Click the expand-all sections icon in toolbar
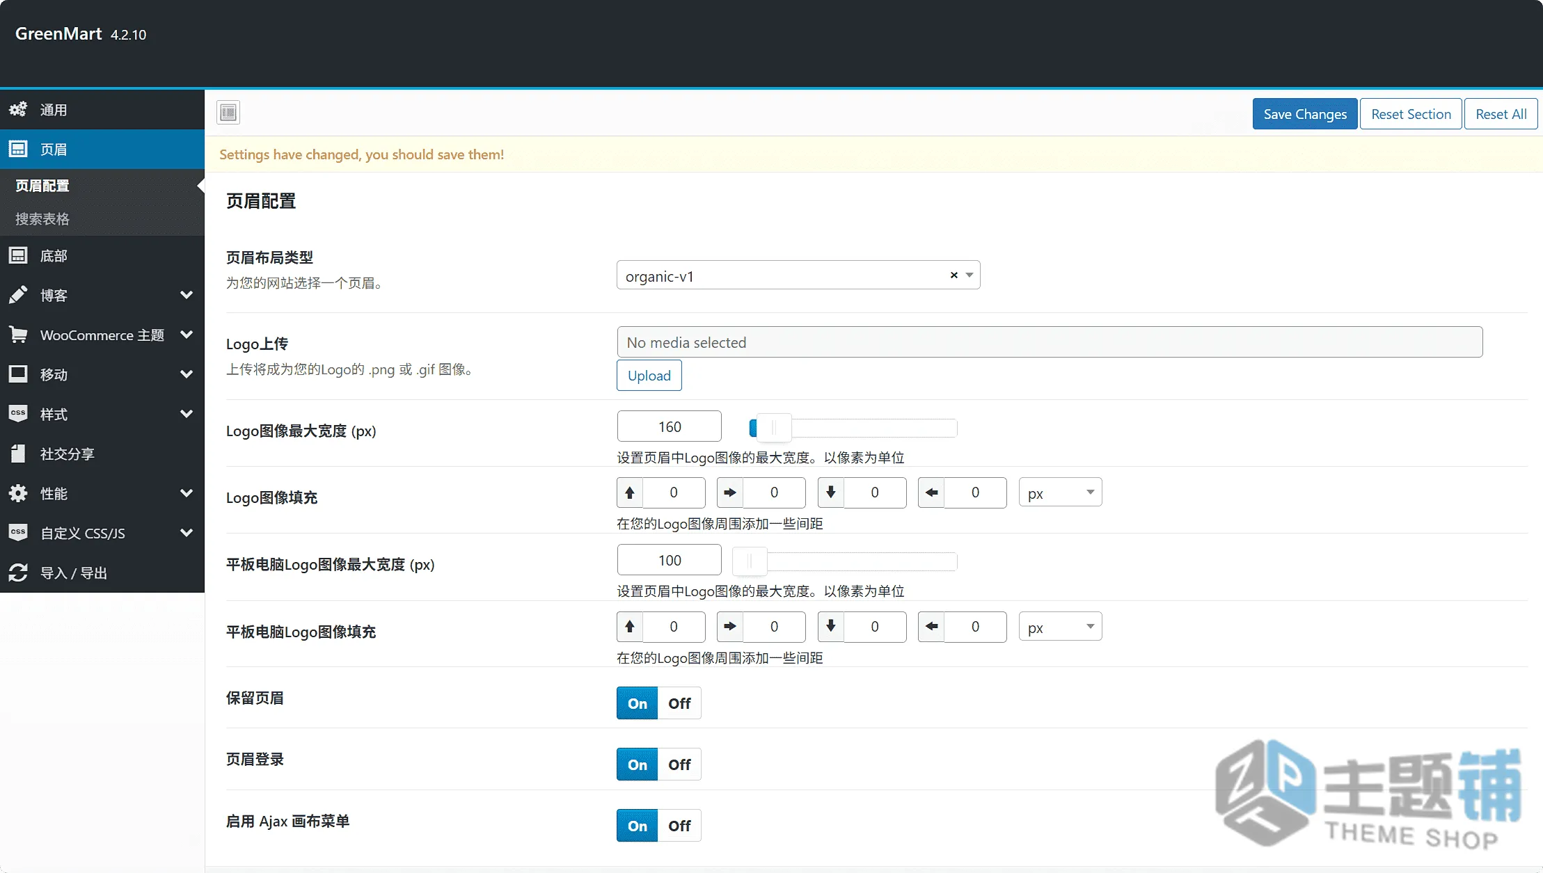The height and width of the screenshot is (873, 1543). tap(228, 113)
